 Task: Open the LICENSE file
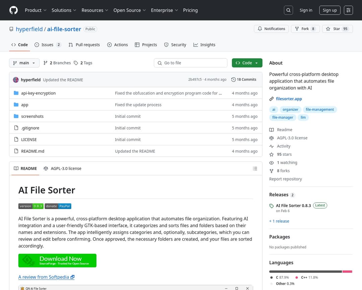click(x=29, y=139)
